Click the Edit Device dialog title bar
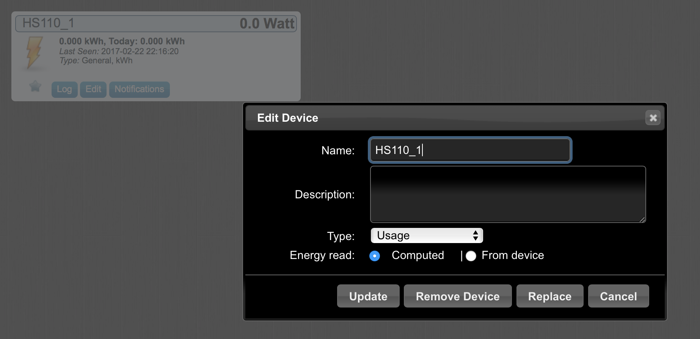 click(x=455, y=118)
